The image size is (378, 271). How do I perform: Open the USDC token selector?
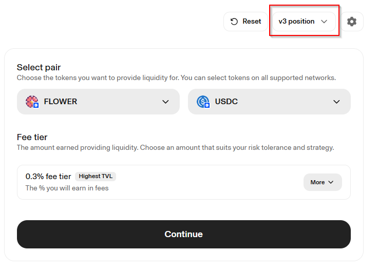(x=269, y=102)
